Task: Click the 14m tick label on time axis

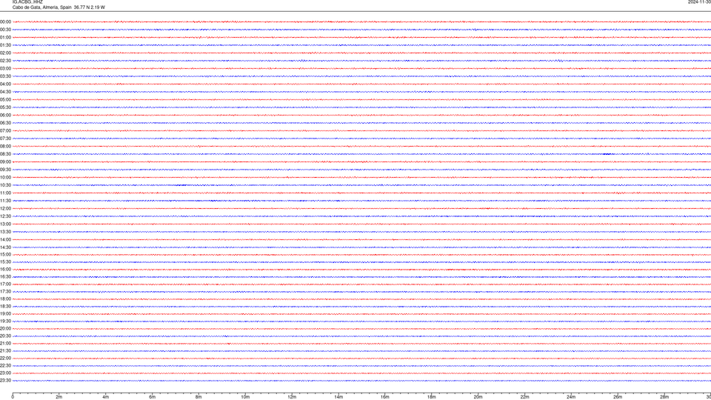Action: 338,397
